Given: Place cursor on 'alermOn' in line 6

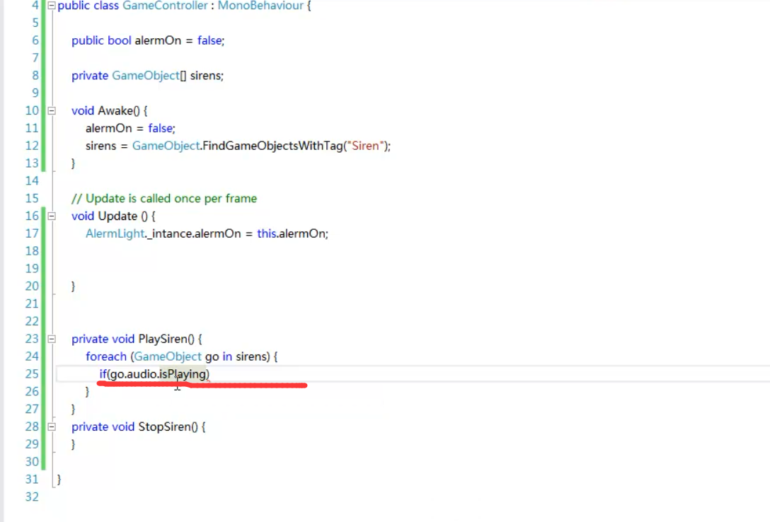Looking at the screenshot, I should point(158,41).
